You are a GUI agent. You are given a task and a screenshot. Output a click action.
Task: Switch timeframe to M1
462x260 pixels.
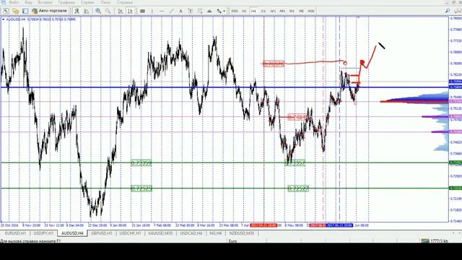(x=292, y=11)
